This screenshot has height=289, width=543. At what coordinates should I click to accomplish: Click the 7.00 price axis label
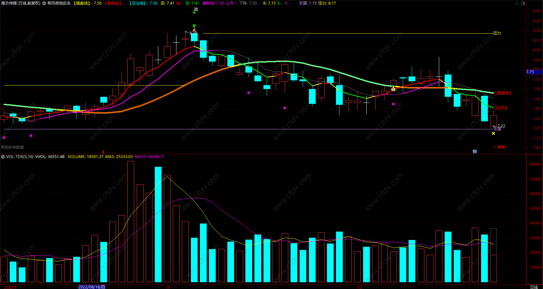tap(537, 148)
